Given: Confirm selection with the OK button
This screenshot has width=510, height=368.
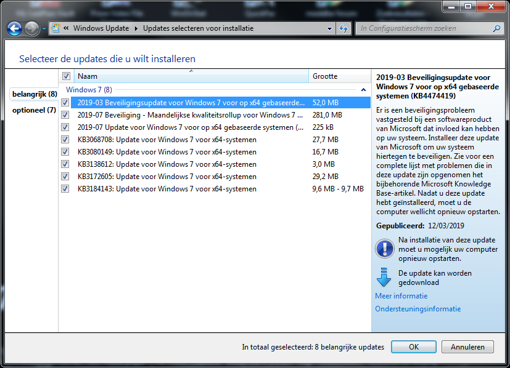Looking at the screenshot, I should coord(414,347).
